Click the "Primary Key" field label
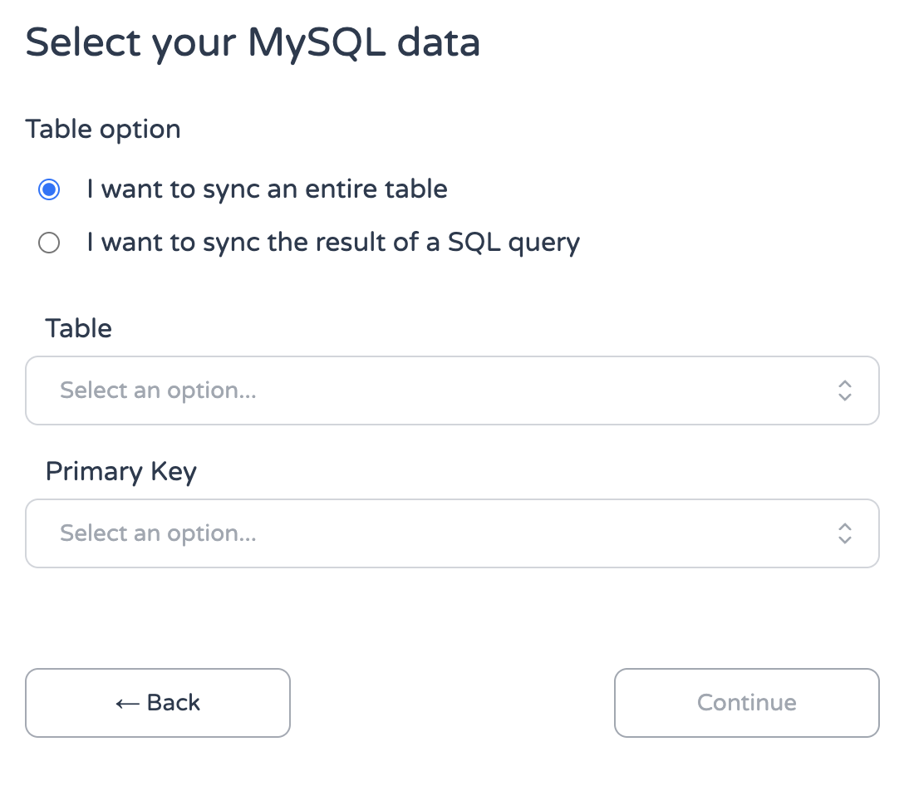The image size is (909, 786). (121, 471)
